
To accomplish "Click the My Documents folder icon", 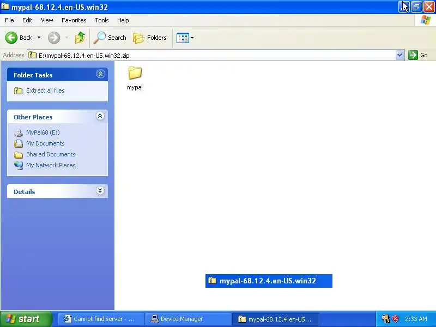I will point(19,144).
